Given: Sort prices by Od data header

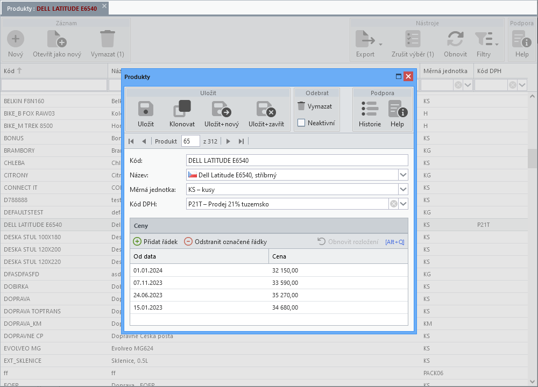Looking at the screenshot, I should coord(199,256).
